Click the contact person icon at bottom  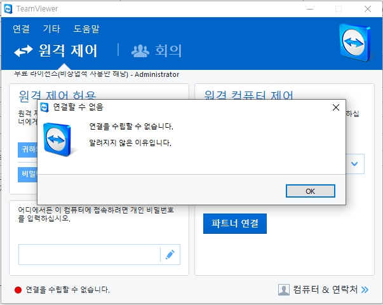(283, 290)
